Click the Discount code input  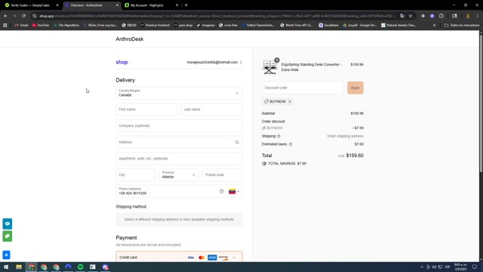pyautogui.click(x=303, y=88)
